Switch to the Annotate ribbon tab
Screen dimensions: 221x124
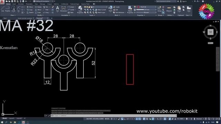pyautogui.click(x=21, y=4)
